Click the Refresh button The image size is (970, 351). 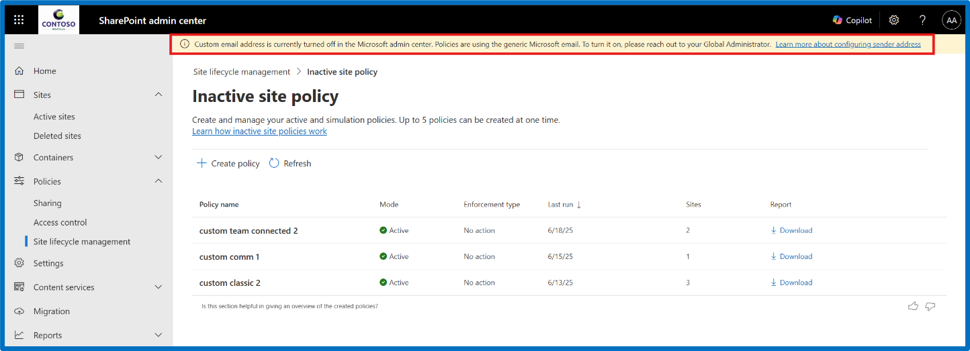click(290, 163)
